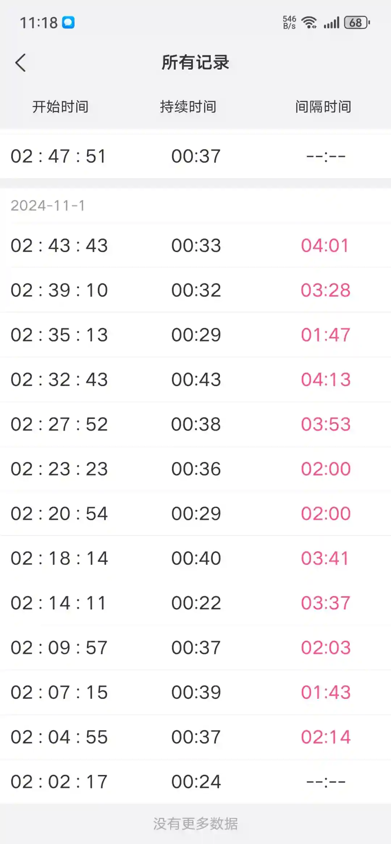Tap the 间隔时间 column header
This screenshot has height=844, width=391.
point(323,107)
